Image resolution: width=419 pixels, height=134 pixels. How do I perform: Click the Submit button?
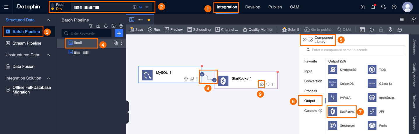pos(291,29)
